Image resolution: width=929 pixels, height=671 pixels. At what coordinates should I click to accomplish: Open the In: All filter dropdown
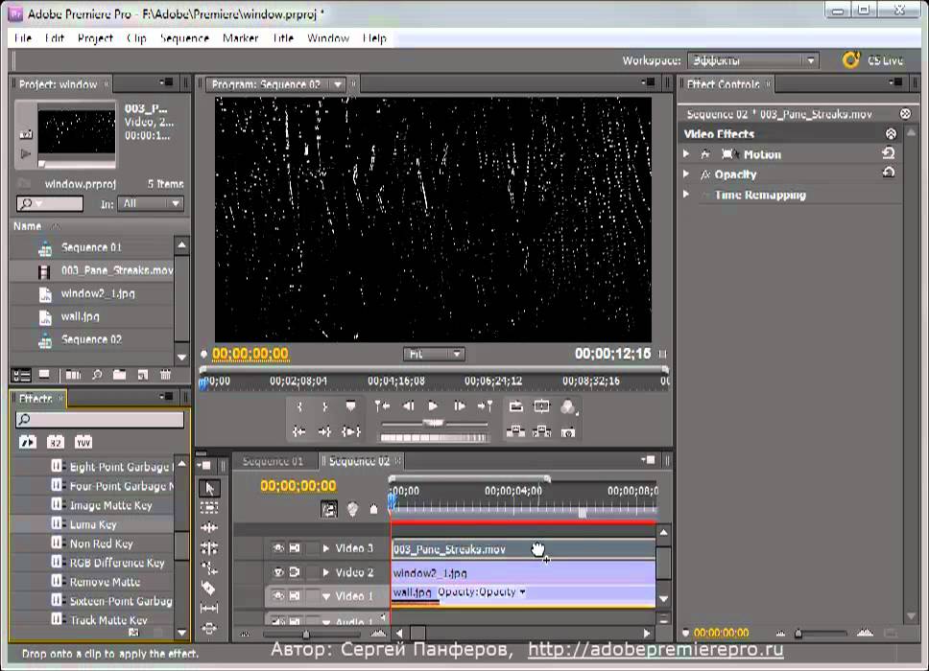click(151, 203)
